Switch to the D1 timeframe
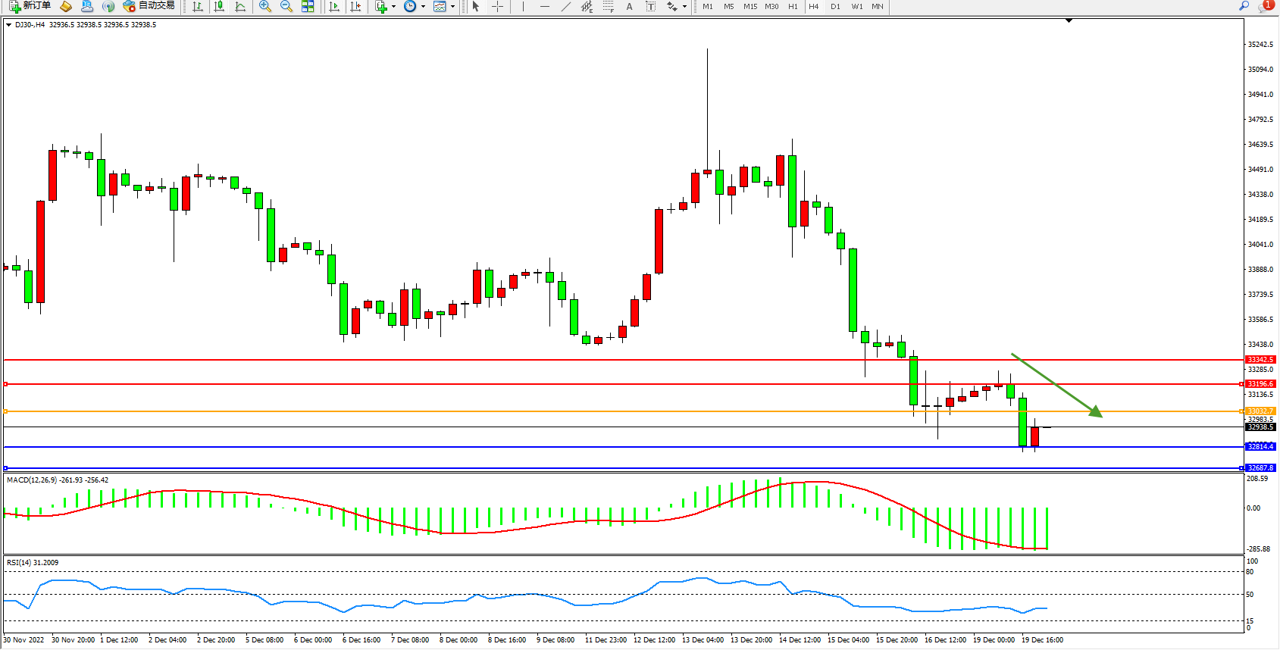 [x=835, y=6]
